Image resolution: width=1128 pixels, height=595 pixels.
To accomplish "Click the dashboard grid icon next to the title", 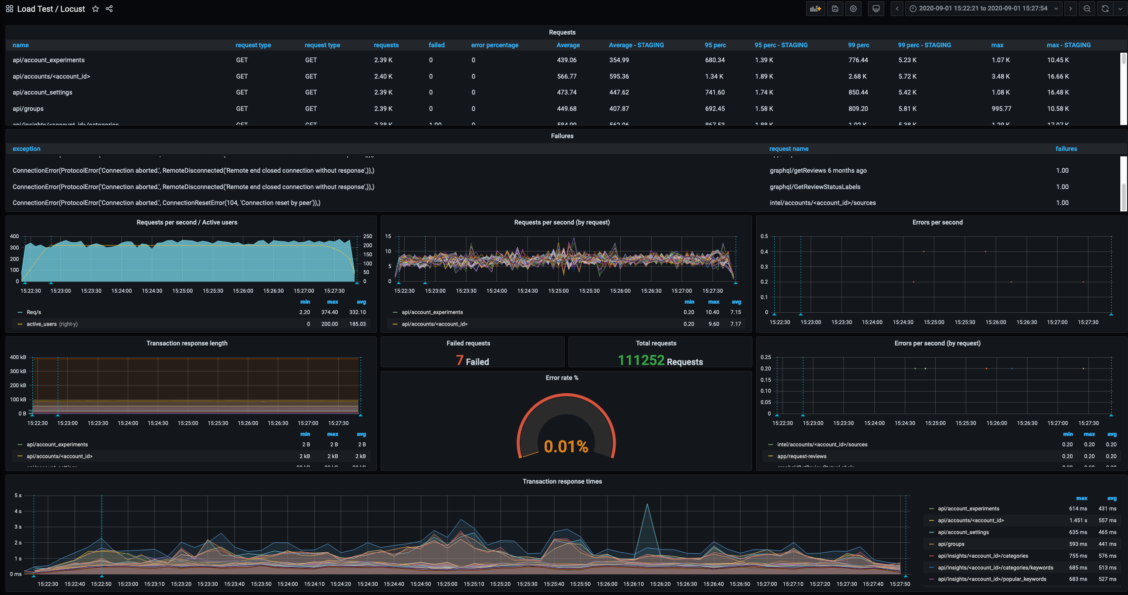I will (x=9, y=9).
